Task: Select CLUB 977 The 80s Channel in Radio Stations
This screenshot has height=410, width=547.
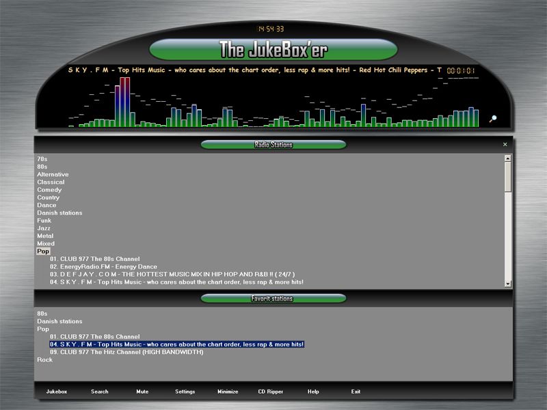Action: (x=94, y=259)
